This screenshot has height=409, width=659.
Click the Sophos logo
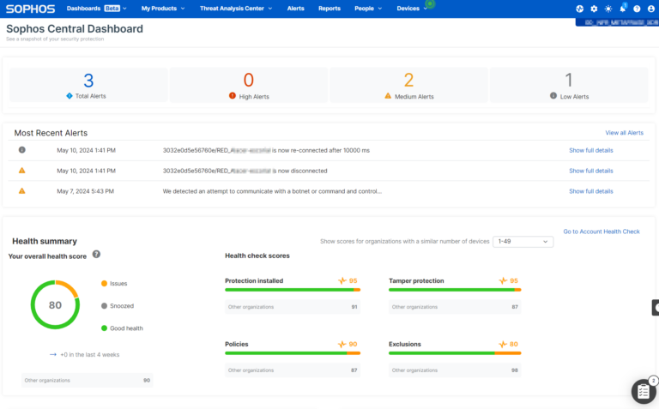click(x=30, y=9)
